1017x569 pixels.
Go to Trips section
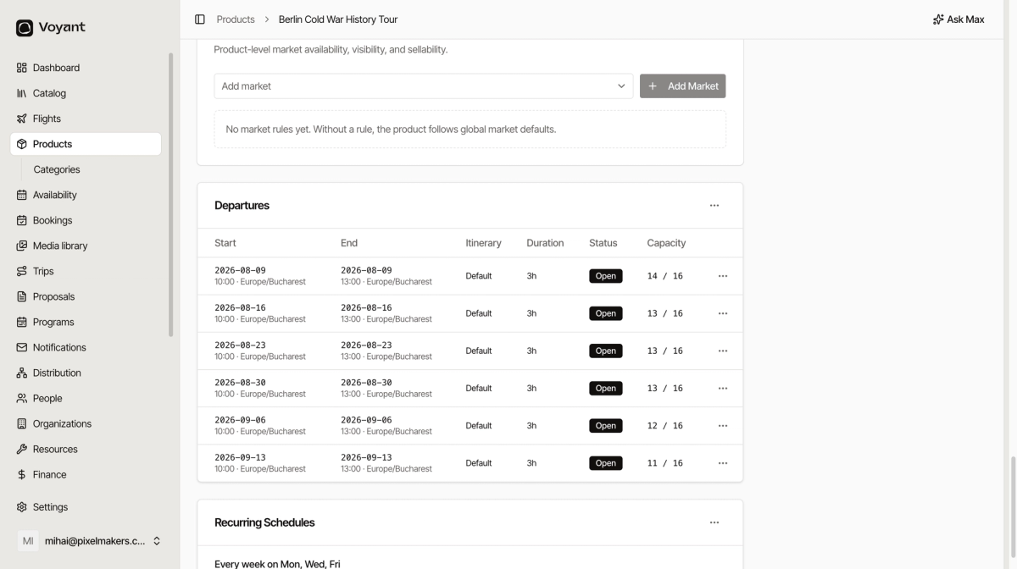click(86, 271)
